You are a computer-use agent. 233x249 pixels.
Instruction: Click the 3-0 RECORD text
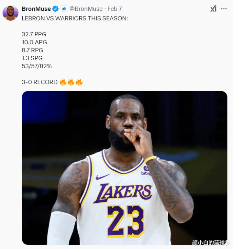click(39, 82)
